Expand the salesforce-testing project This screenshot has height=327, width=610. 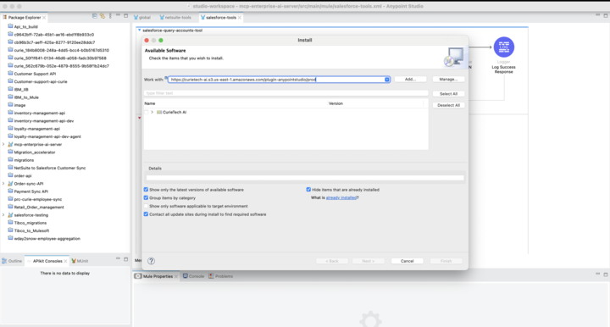[x=3, y=214]
